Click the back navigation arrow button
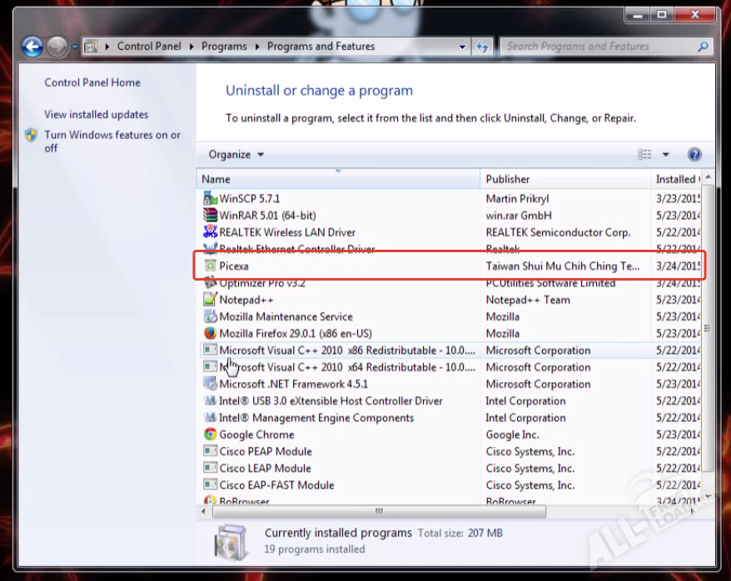 click(32, 47)
